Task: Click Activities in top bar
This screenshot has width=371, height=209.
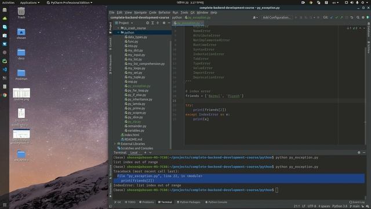Action: pyautogui.click(x=8, y=2)
